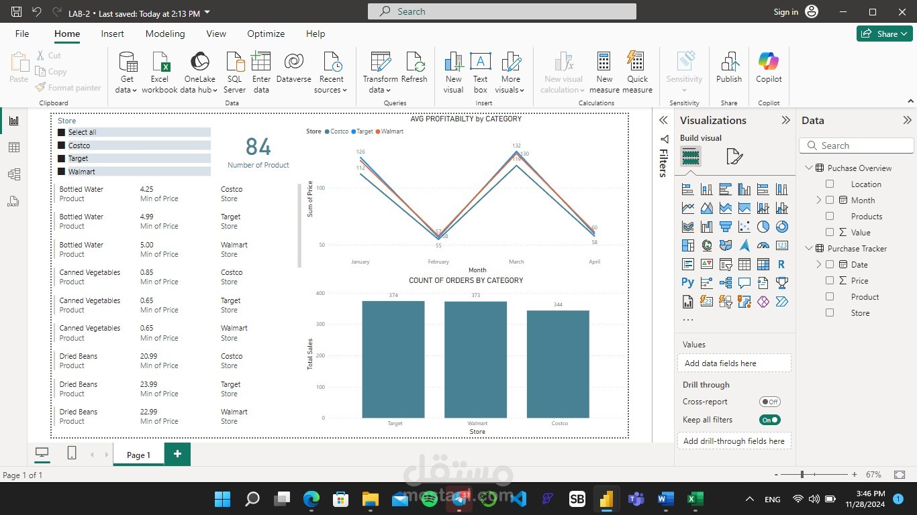Switch to Model view in left sidebar

tap(14, 174)
